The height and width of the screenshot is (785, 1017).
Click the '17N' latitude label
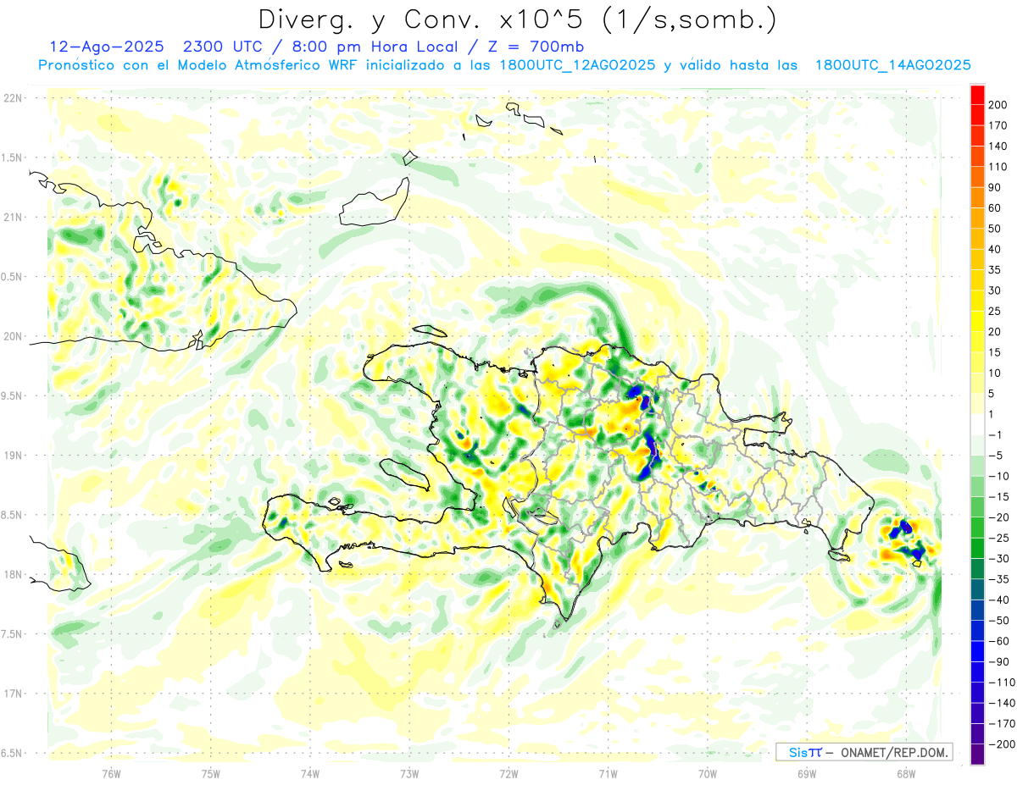[x=12, y=694]
